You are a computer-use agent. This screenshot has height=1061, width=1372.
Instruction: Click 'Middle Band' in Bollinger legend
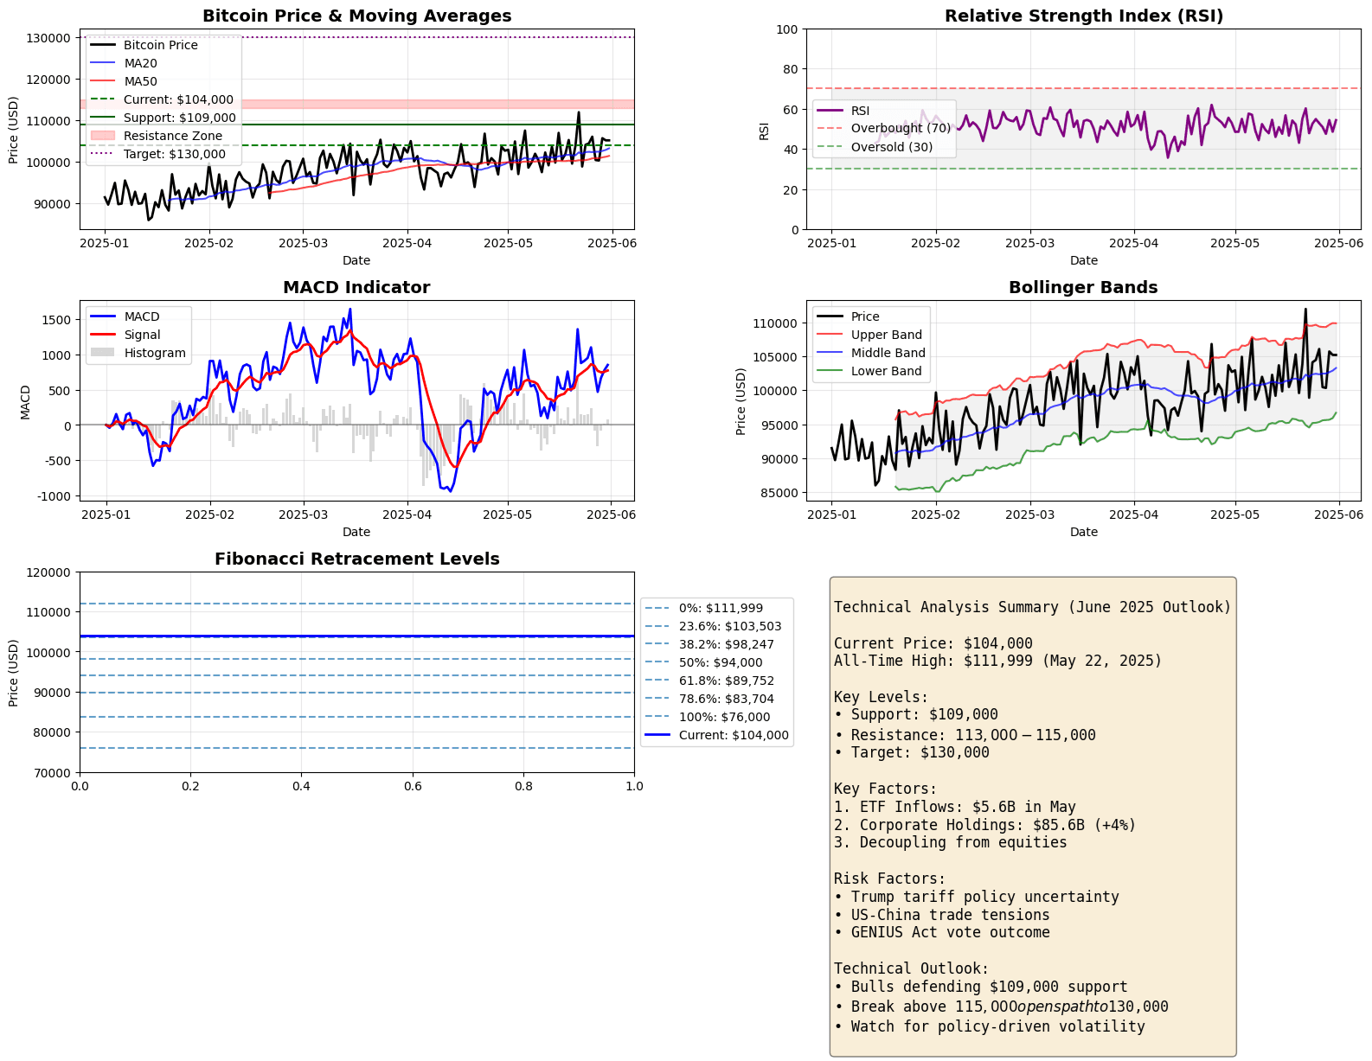(x=888, y=353)
